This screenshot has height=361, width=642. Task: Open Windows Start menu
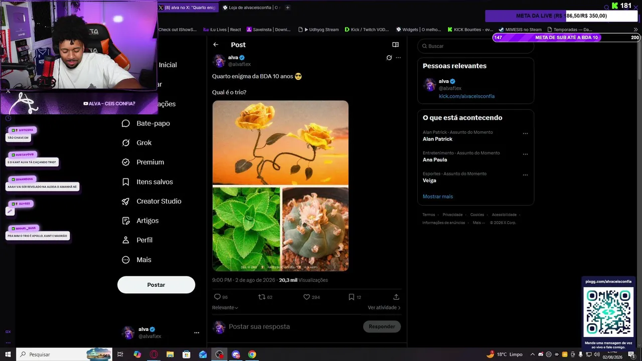(8, 354)
